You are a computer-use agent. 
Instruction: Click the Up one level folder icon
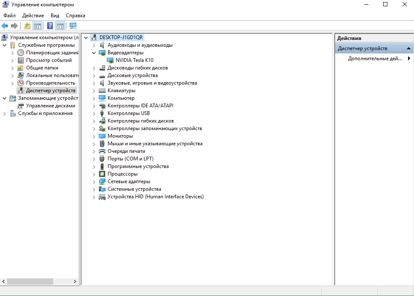click(x=27, y=26)
